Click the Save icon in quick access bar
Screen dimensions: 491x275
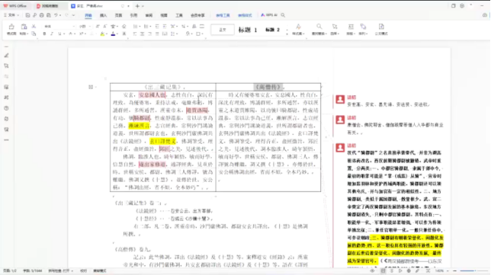coord(27,15)
